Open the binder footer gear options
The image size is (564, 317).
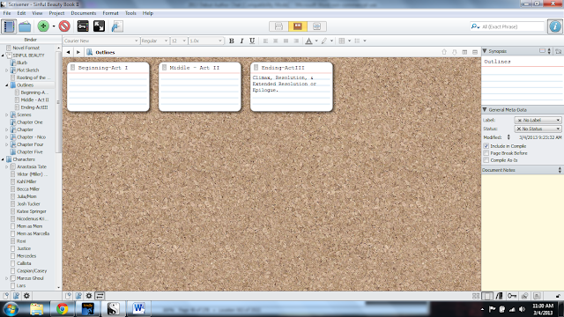tap(26, 296)
